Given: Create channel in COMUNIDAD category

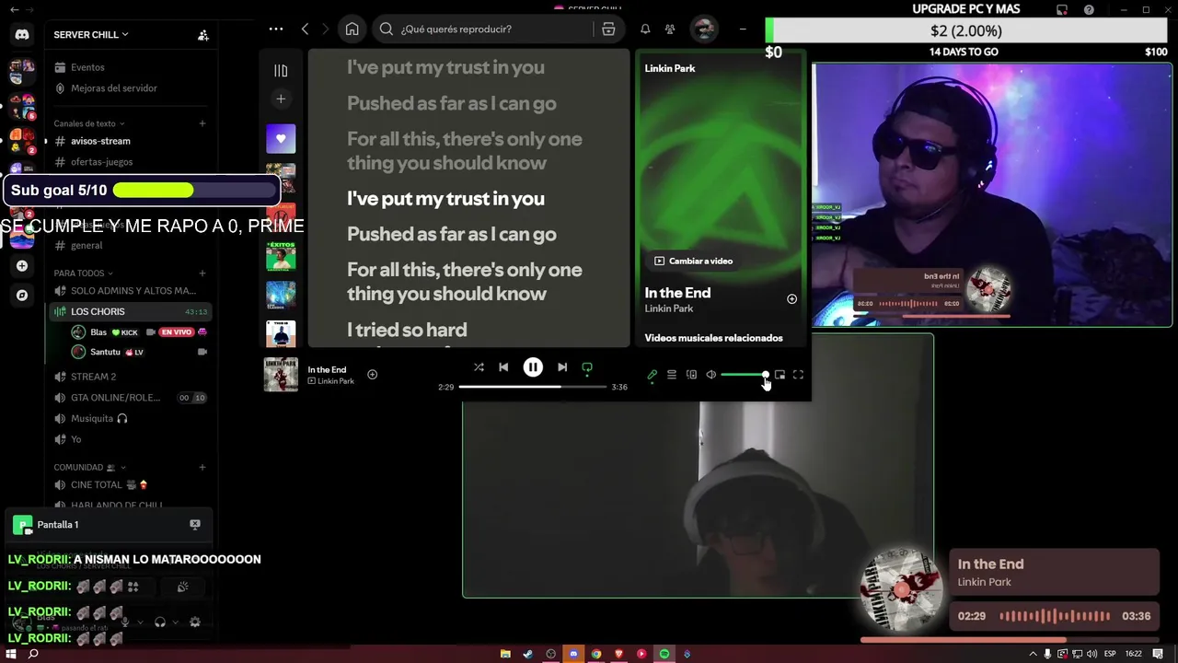Looking at the screenshot, I should (x=202, y=468).
